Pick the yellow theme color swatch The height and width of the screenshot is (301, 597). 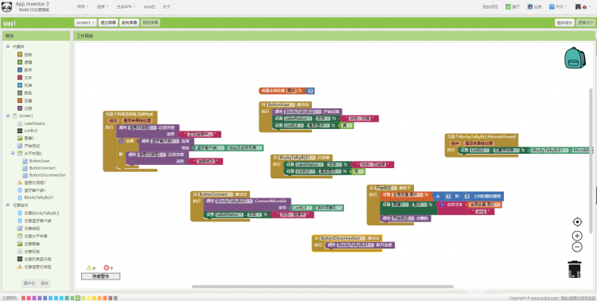click(x=88, y=298)
